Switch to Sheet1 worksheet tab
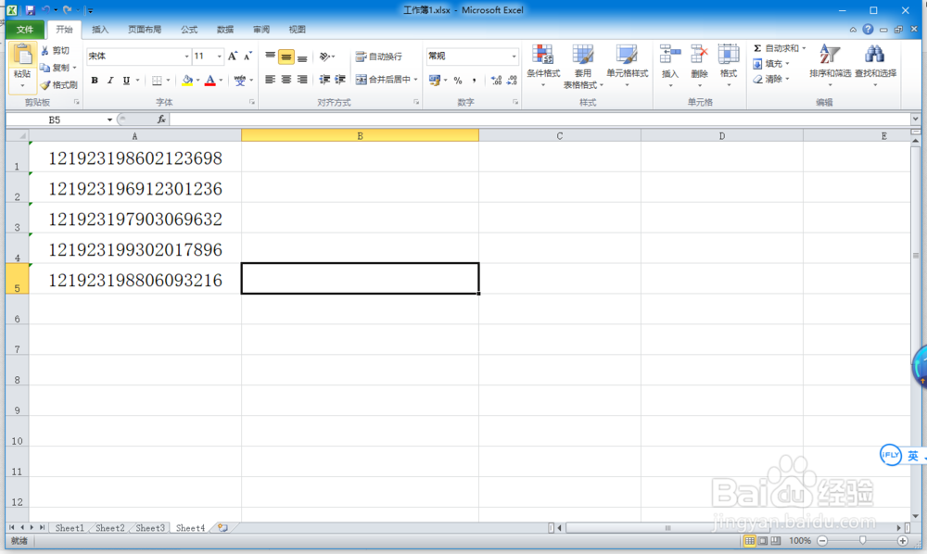This screenshot has height=554, width=927. click(x=70, y=528)
